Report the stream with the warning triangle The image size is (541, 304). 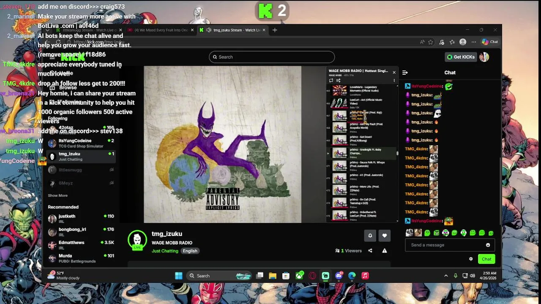(x=385, y=251)
